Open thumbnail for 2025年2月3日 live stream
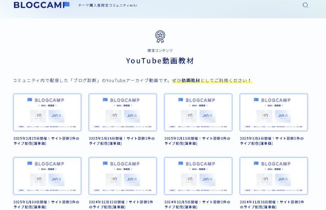 click(x=273, y=113)
